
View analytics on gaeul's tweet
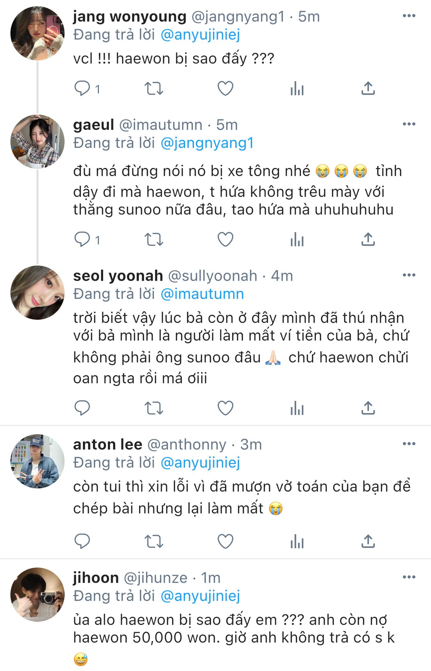coord(297,240)
